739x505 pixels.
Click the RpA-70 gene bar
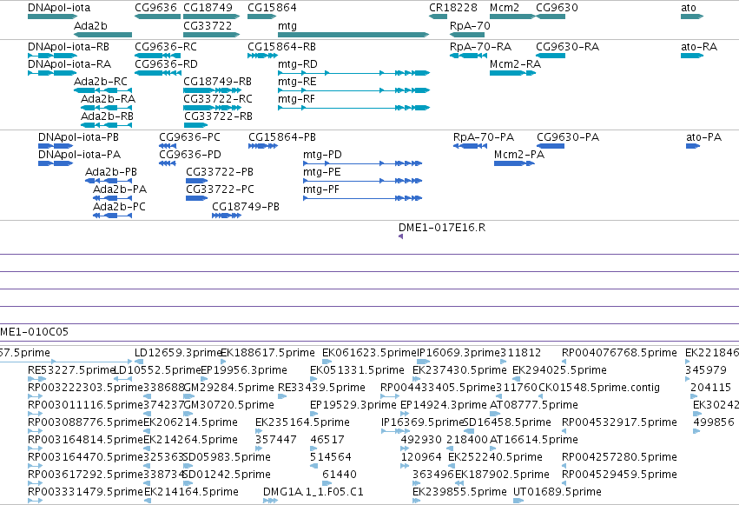467,35
